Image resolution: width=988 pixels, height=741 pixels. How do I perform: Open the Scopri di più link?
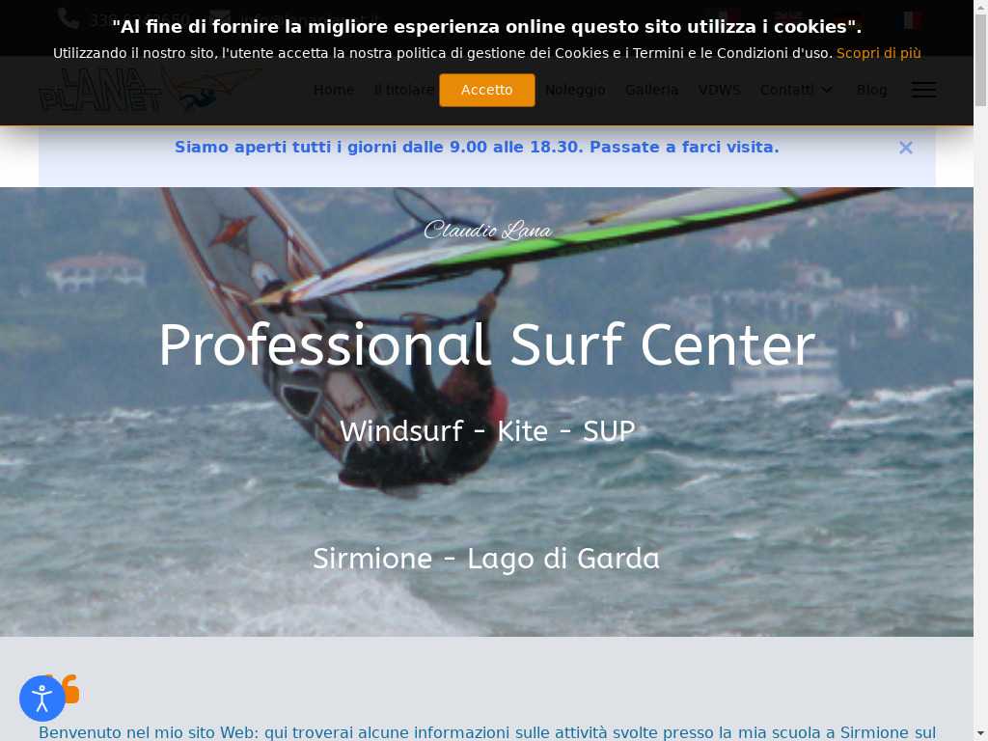click(878, 54)
